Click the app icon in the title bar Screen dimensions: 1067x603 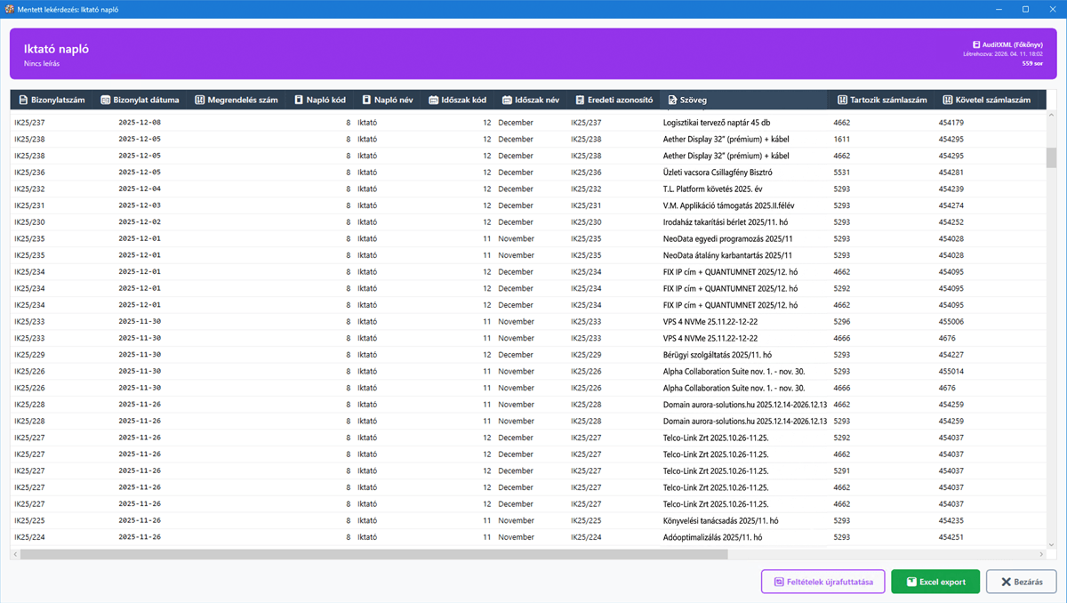(x=10, y=9)
